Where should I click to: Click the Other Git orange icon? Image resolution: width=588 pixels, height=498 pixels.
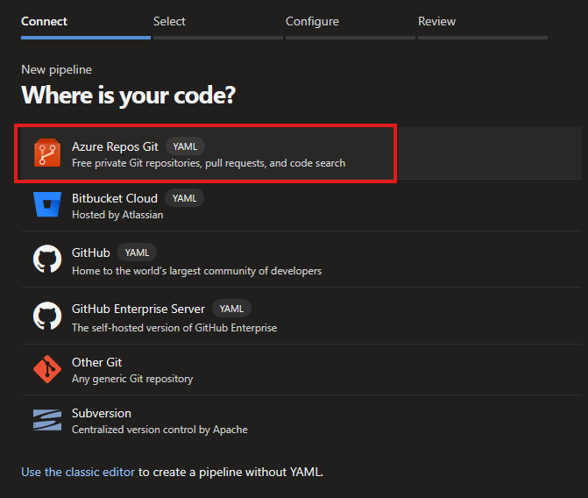coord(46,370)
